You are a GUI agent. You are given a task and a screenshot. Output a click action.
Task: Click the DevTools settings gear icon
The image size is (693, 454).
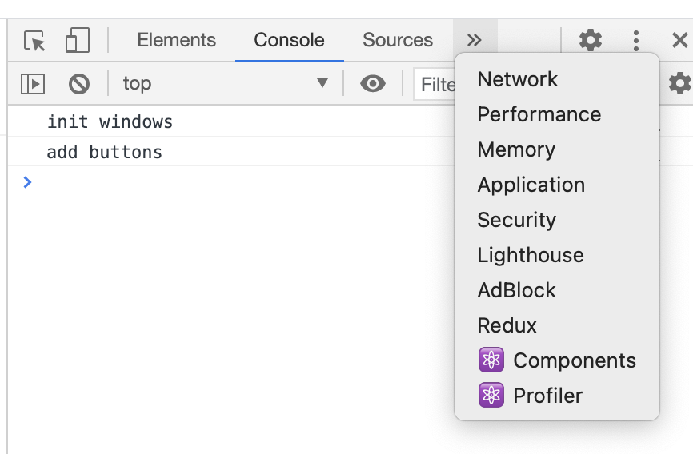coord(591,40)
